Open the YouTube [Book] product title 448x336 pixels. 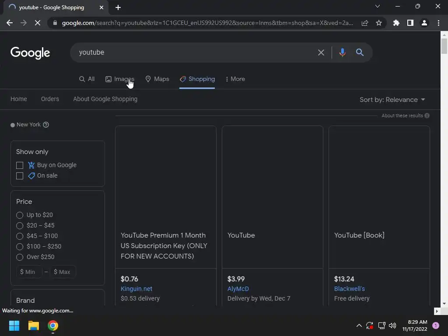[360, 235]
